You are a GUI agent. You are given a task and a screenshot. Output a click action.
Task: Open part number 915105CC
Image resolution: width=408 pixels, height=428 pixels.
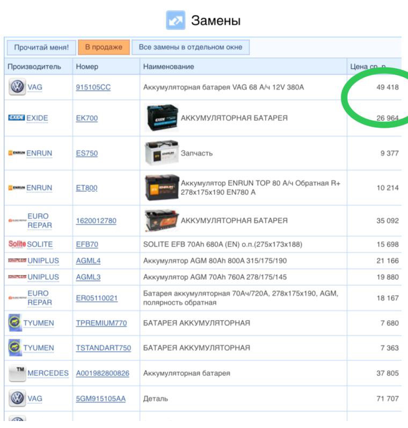coord(93,88)
